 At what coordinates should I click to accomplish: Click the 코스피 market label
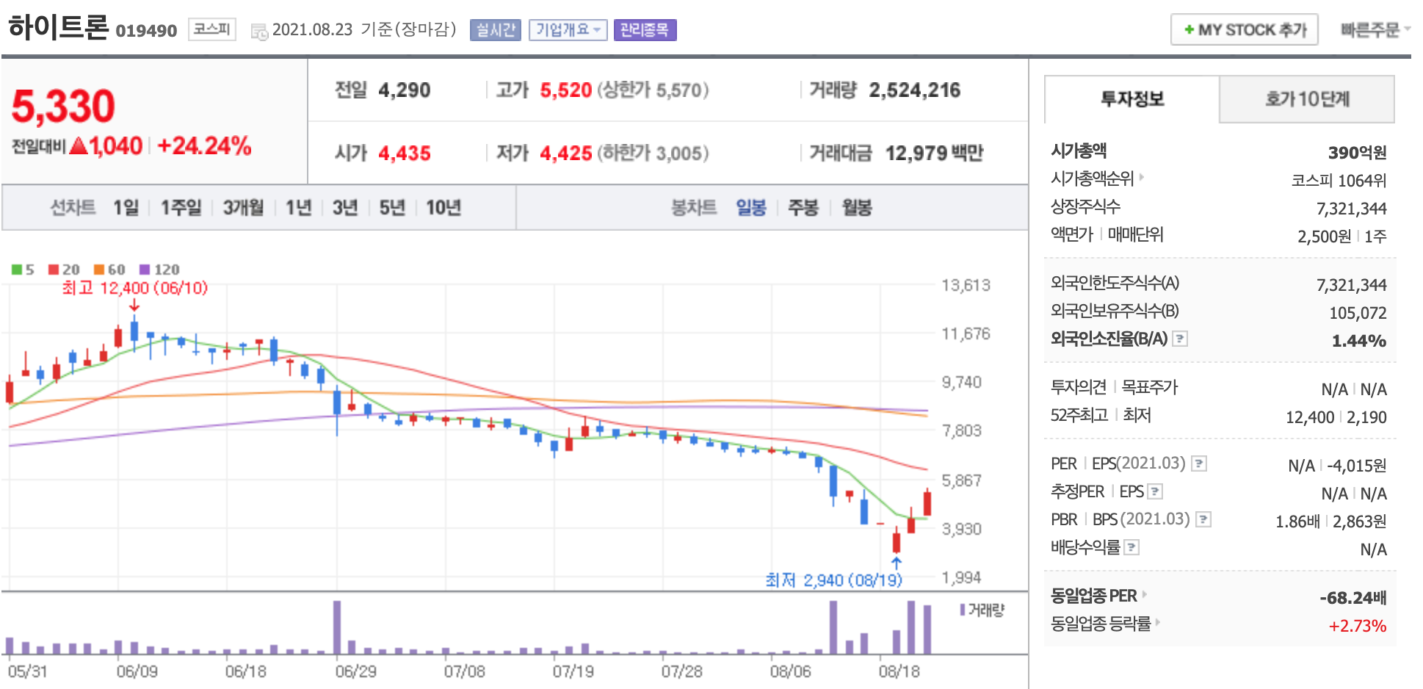211,29
